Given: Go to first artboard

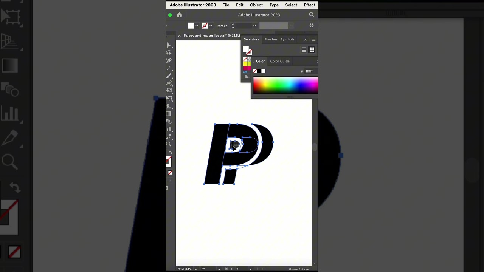Looking at the screenshot, I should tap(226, 269).
